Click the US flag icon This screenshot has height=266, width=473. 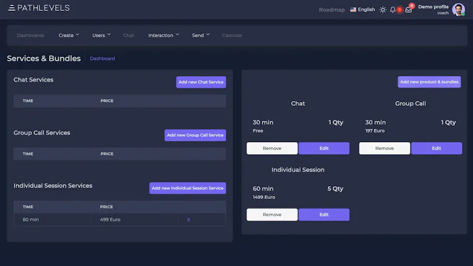click(x=353, y=10)
